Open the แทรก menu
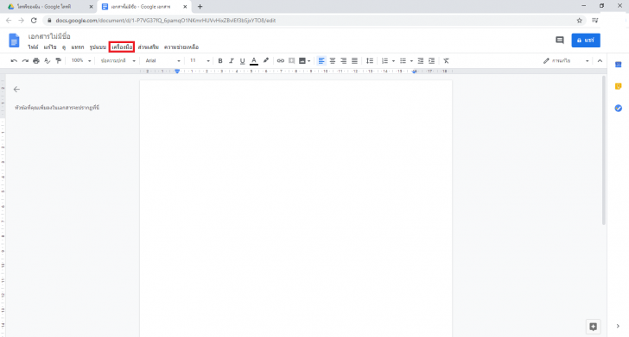Screen dimensions: 629x337 point(78,47)
